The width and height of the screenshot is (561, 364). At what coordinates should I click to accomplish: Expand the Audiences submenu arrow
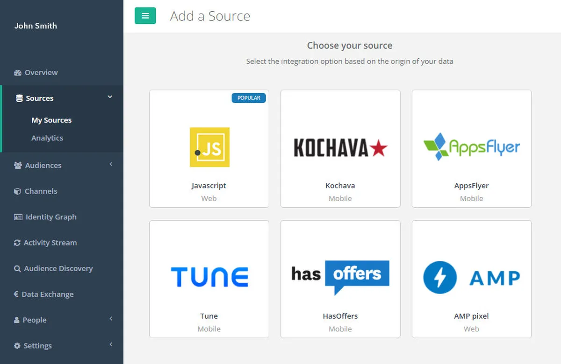[x=111, y=164]
